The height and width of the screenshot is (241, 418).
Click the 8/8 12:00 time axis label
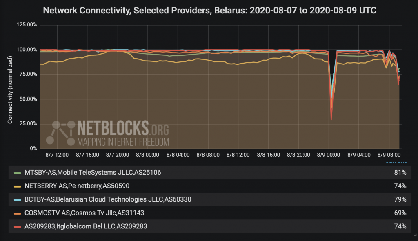coord(238,155)
